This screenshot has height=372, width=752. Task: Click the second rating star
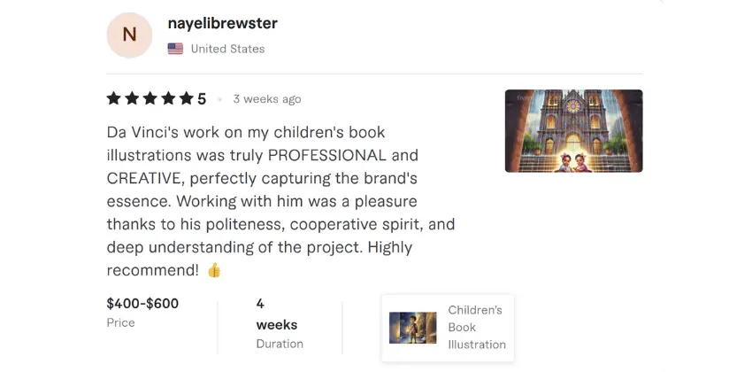[132, 99]
